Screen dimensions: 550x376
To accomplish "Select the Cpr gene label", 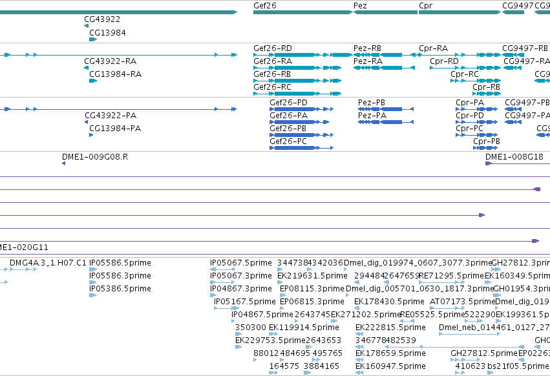I will (425, 6).
